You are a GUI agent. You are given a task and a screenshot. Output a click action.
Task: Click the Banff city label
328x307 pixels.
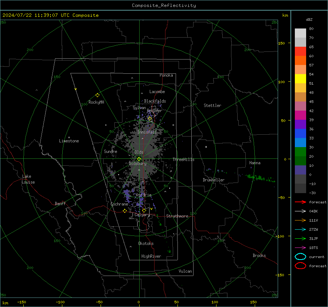pos(60,203)
